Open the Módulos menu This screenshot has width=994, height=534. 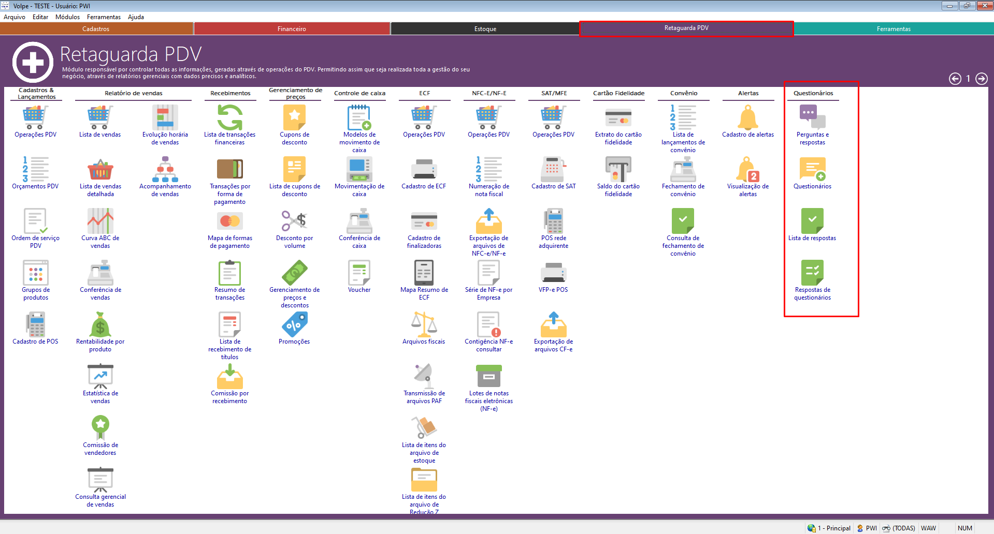coord(67,17)
